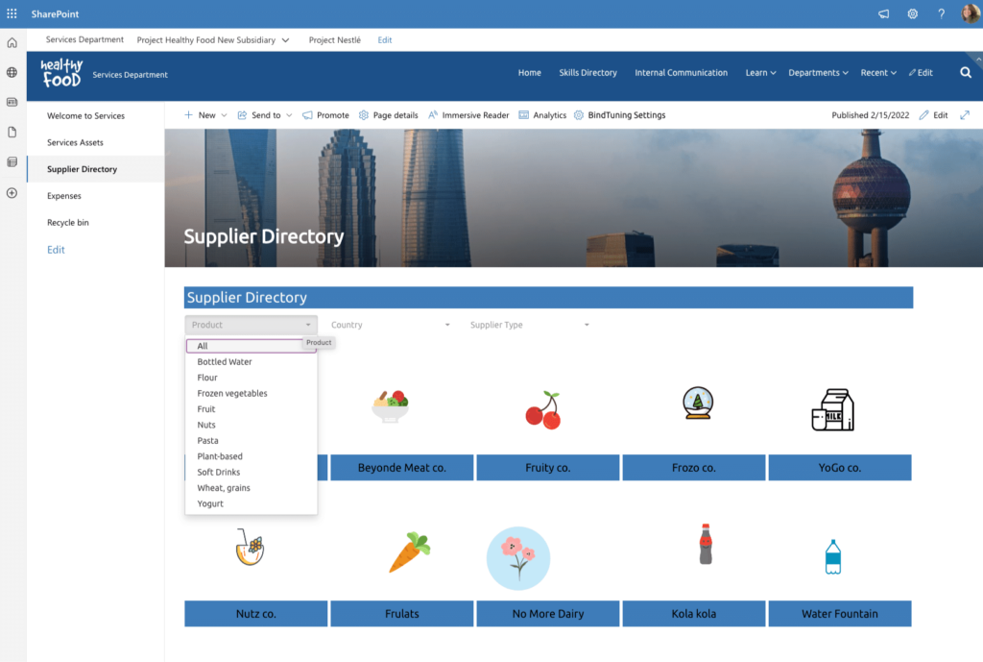
Task: Open Recycle bin in side navigation
Action: (68, 222)
